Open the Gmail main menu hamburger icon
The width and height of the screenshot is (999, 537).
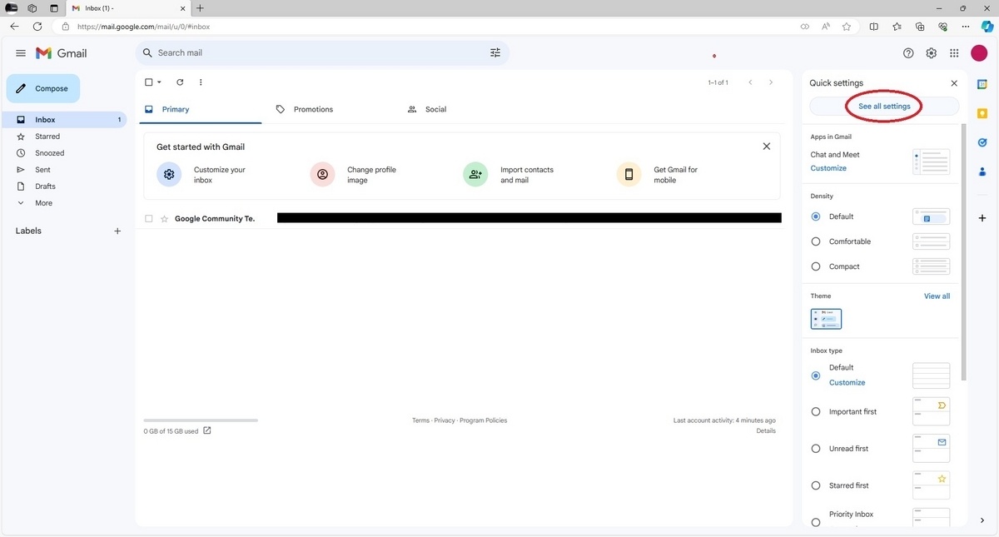pos(21,53)
